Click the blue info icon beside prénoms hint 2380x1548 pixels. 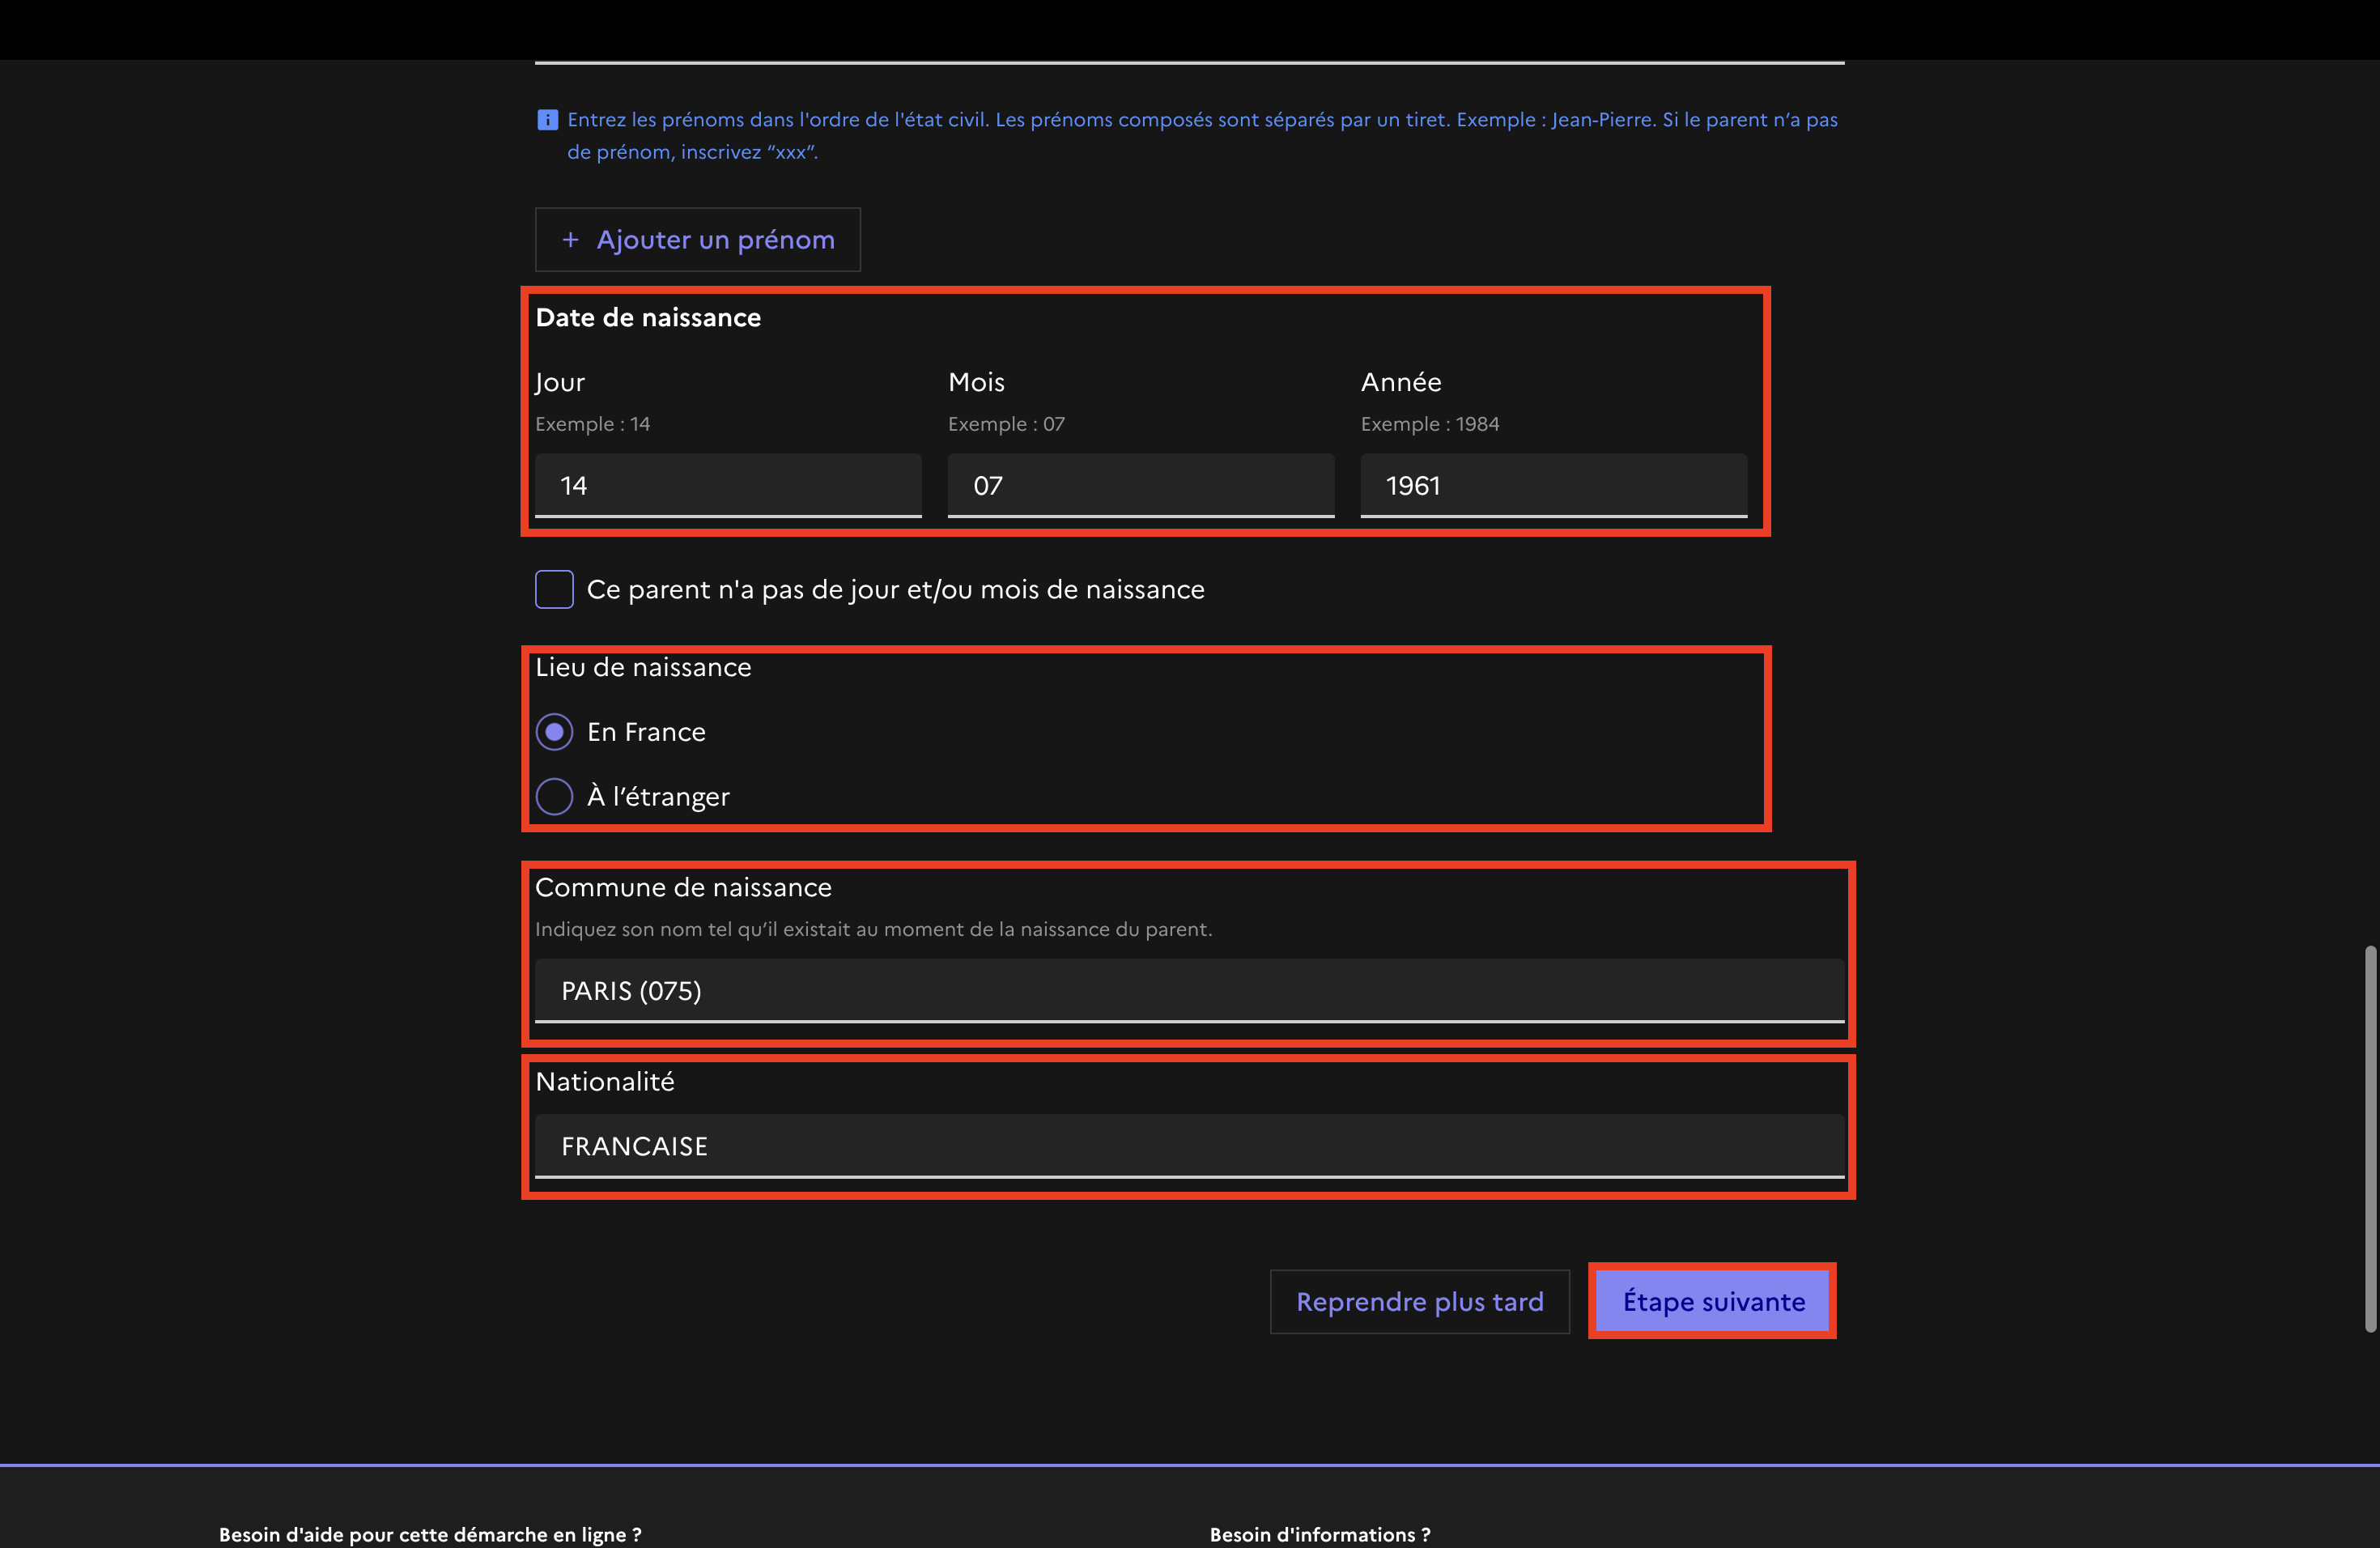[x=547, y=120]
